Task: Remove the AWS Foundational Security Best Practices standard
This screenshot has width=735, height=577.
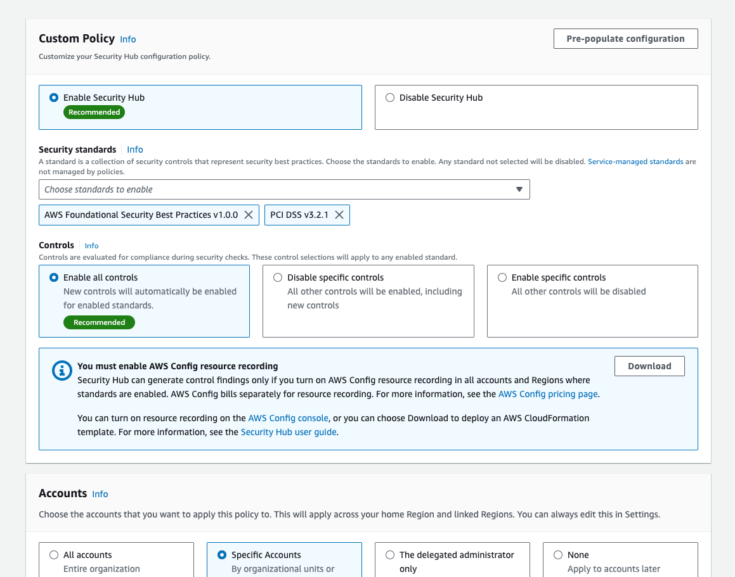Action: (x=249, y=215)
